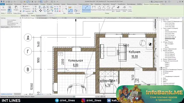The image size is (184, 103).
Task: Collapse the Фасады (Модель) tree node
Action: (x=162, y=51)
